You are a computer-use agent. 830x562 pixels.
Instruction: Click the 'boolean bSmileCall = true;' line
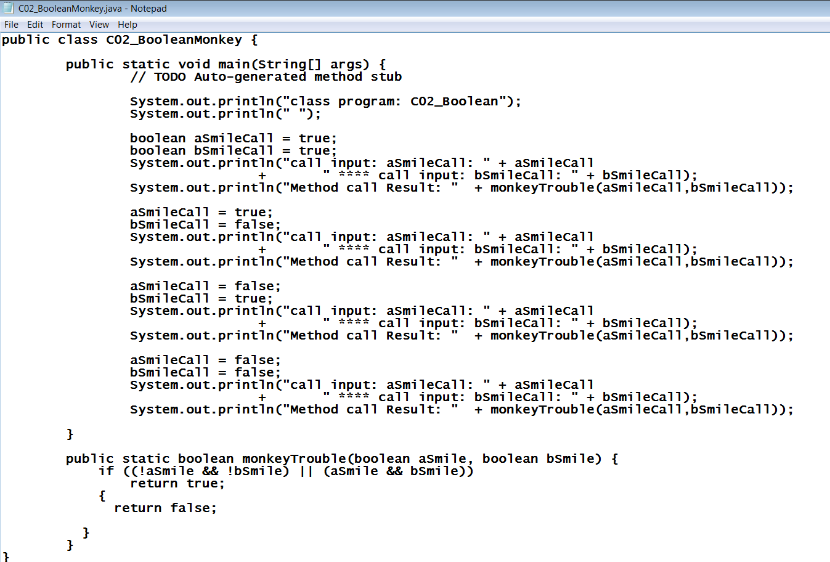click(x=233, y=151)
